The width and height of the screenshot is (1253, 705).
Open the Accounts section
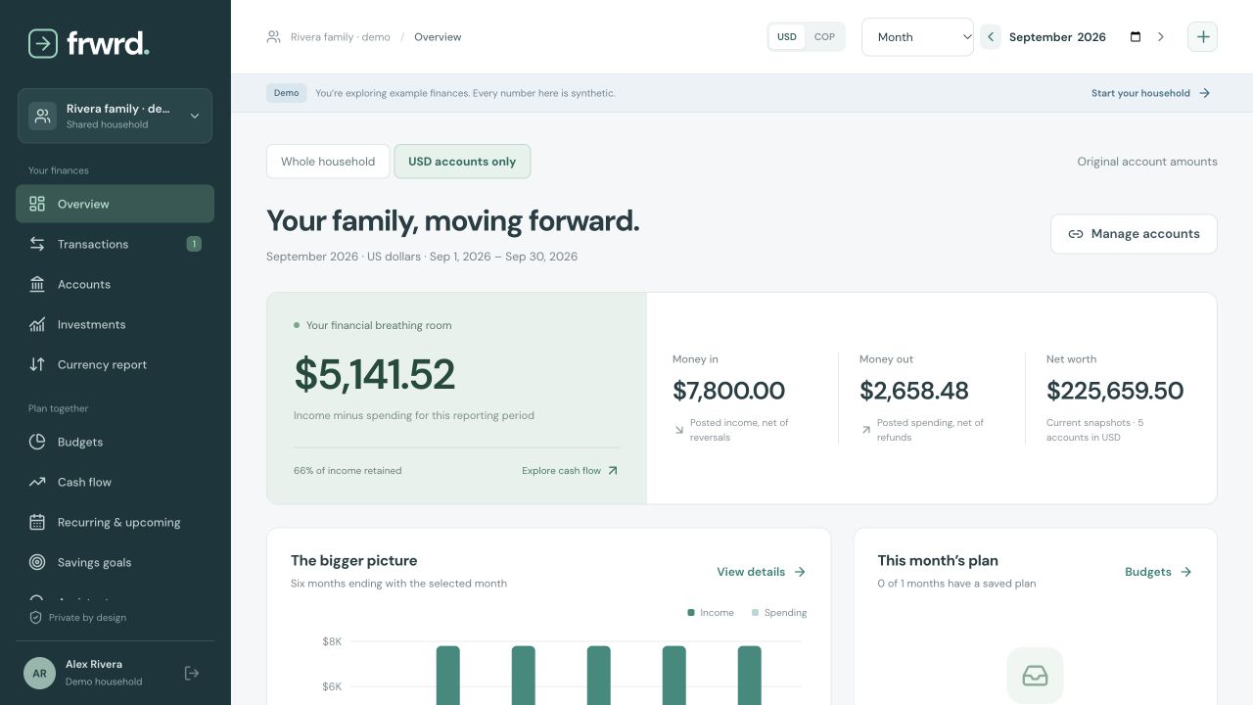coord(115,284)
